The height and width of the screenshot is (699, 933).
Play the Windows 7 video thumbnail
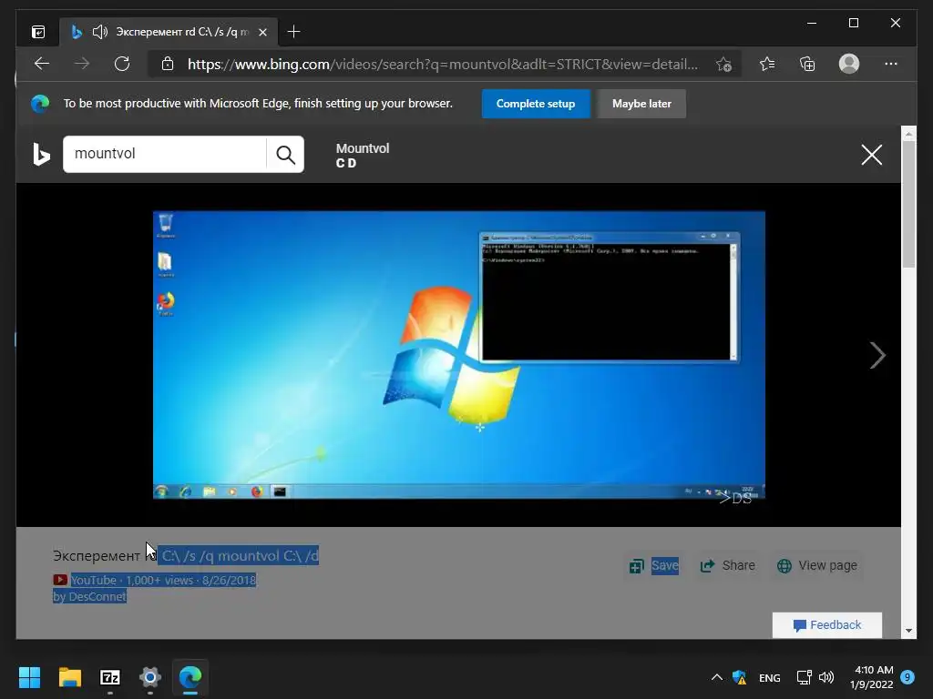pyautogui.click(x=459, y=355)
